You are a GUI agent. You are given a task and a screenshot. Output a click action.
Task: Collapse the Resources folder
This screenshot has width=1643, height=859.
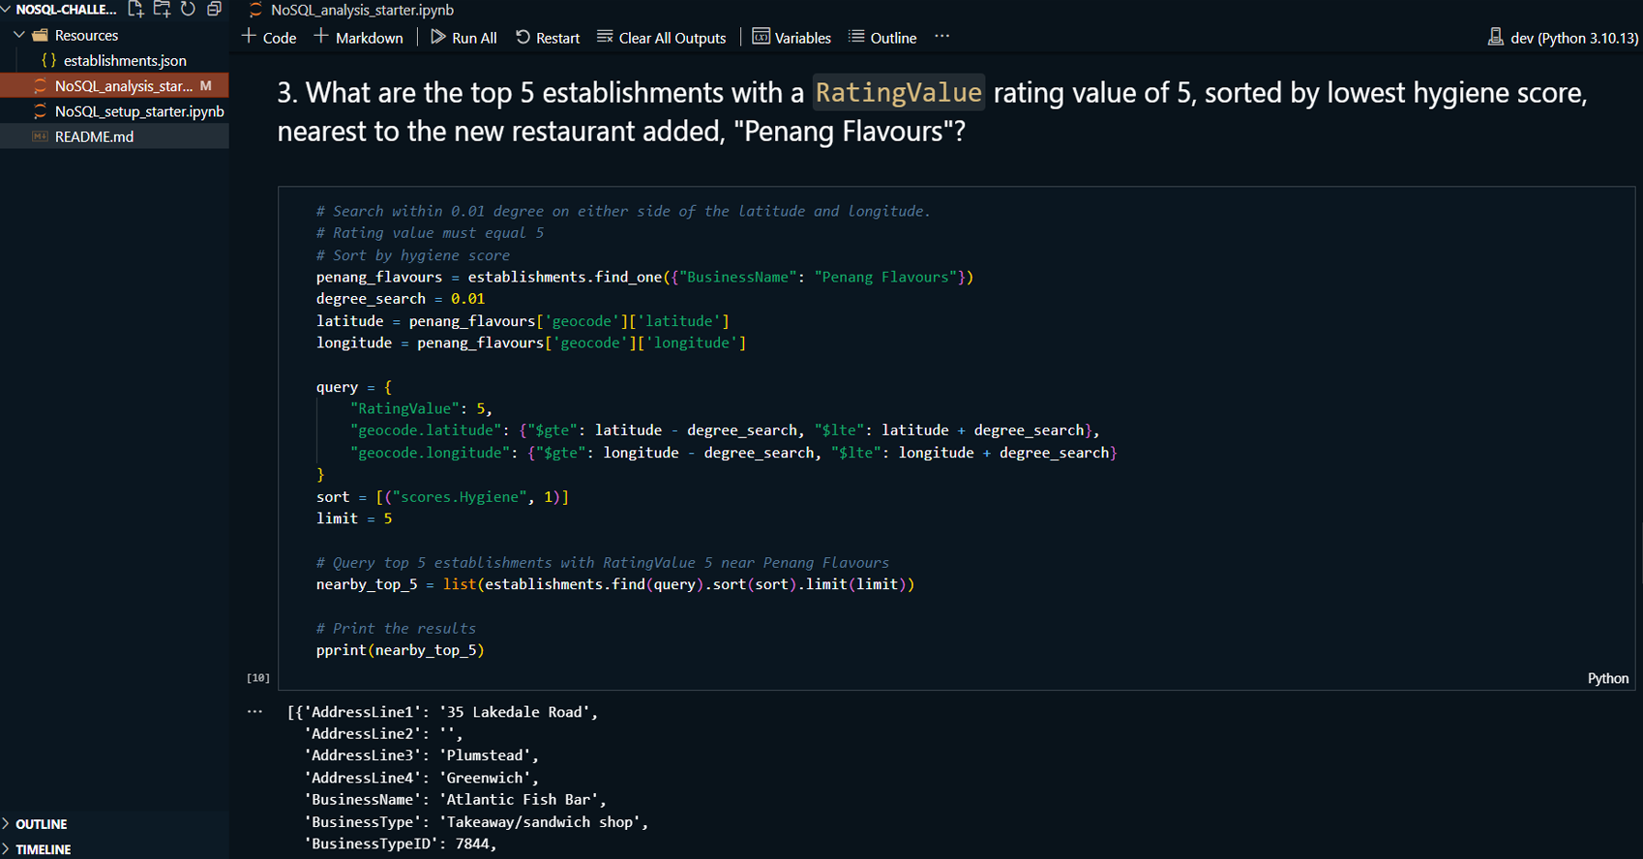19,35
